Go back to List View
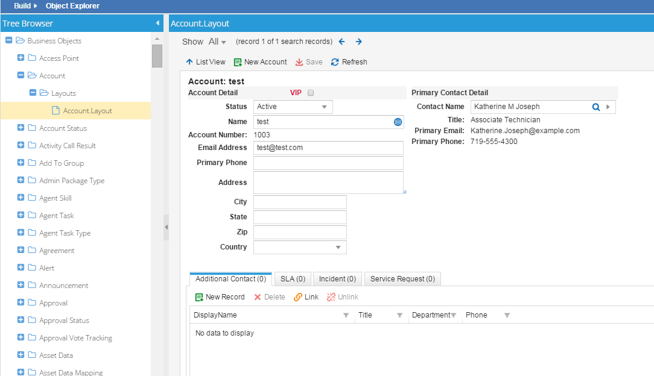Image resolution: width=654 pixels, height=376 pixels. tap(205, 62)
